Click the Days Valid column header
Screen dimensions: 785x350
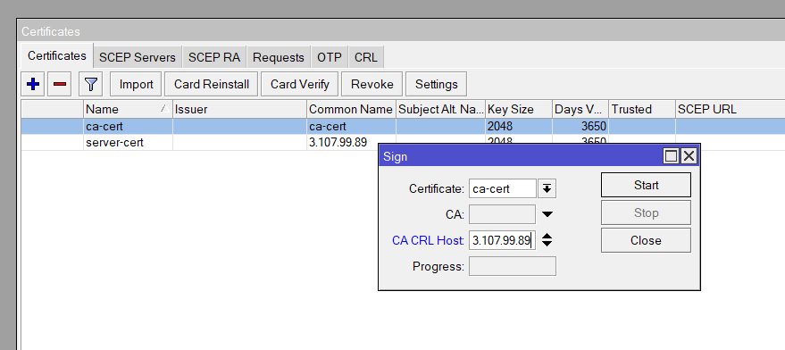(x=580, y=109)
